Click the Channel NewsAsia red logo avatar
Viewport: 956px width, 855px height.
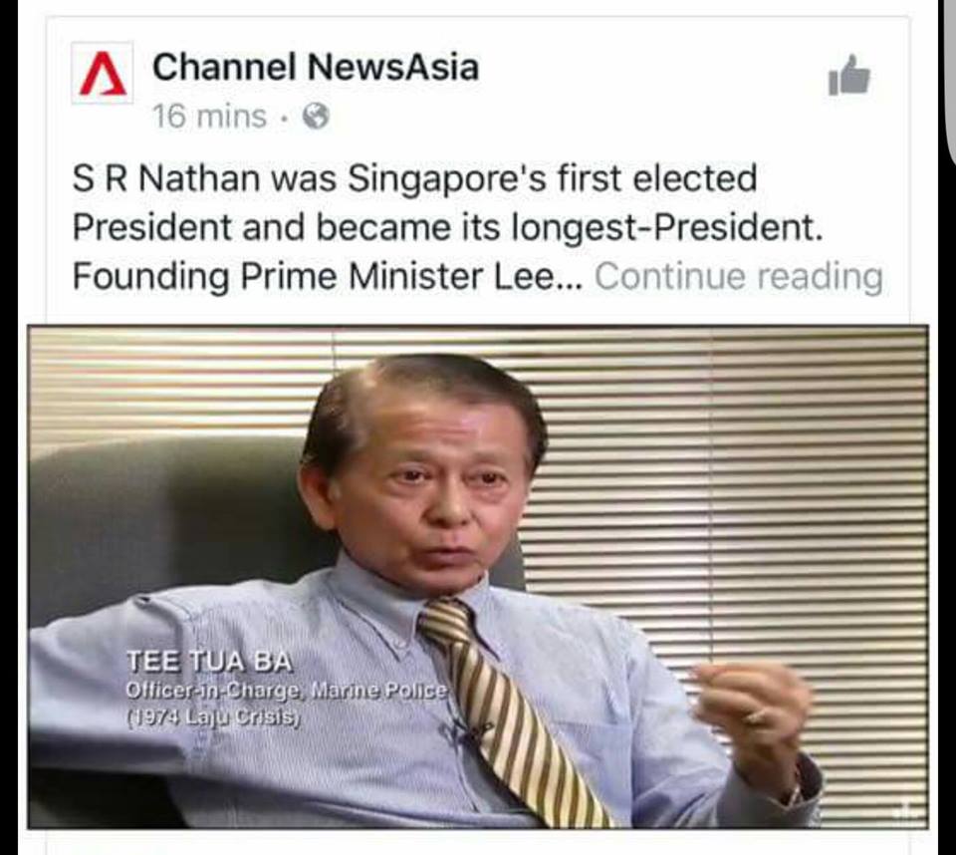[x=102, y=73]
